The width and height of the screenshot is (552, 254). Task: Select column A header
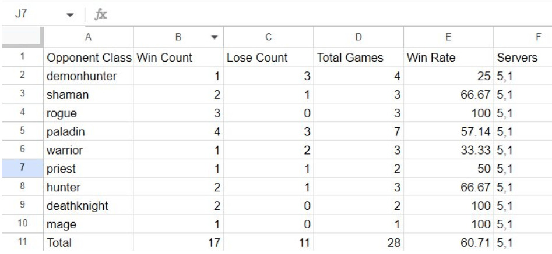pyautogui.click(x=89, y=37)
